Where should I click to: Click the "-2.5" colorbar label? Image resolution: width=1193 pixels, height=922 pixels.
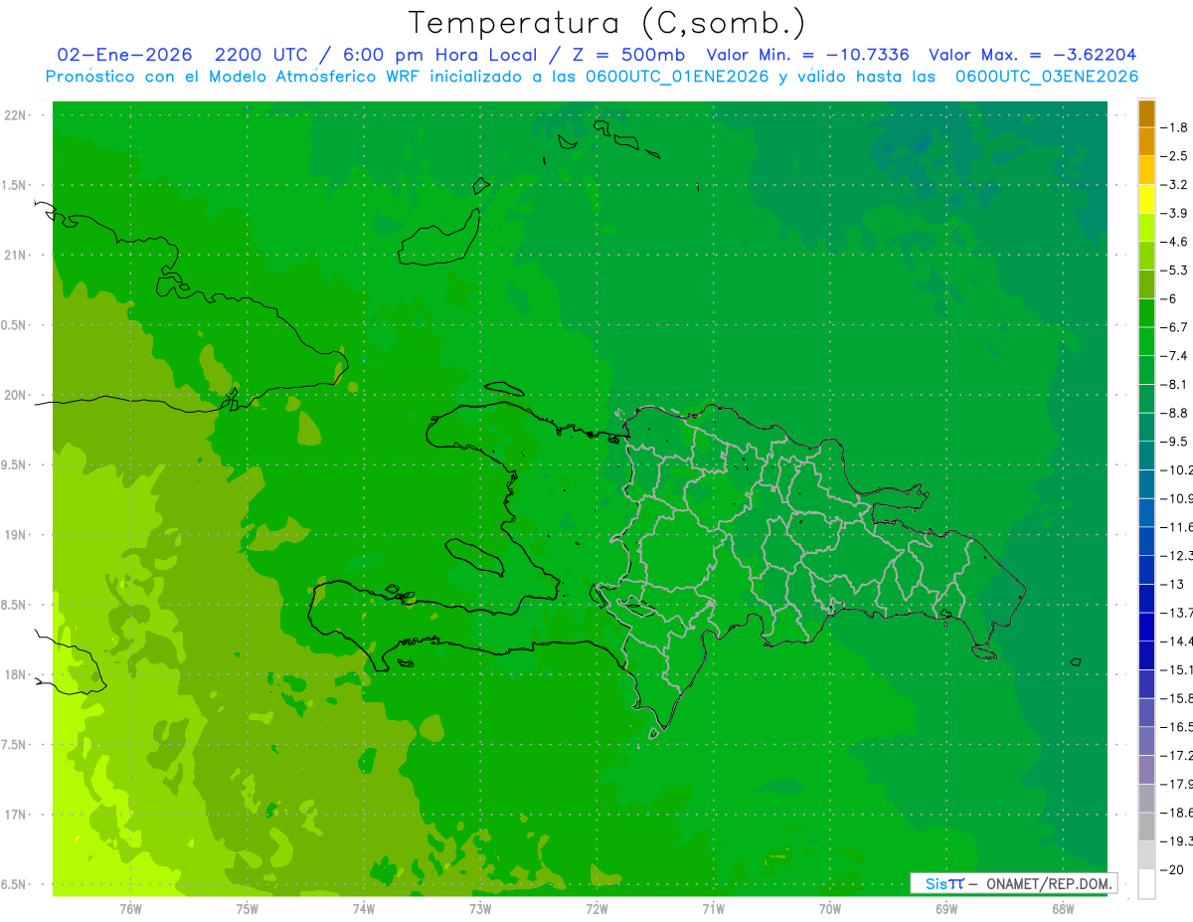[x=1176, y=156]
